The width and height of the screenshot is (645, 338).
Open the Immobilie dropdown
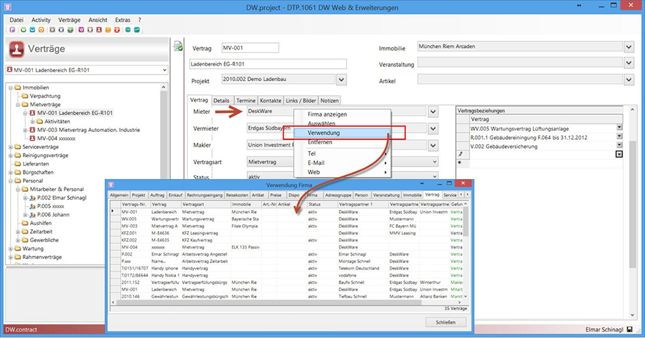[629, 46]
